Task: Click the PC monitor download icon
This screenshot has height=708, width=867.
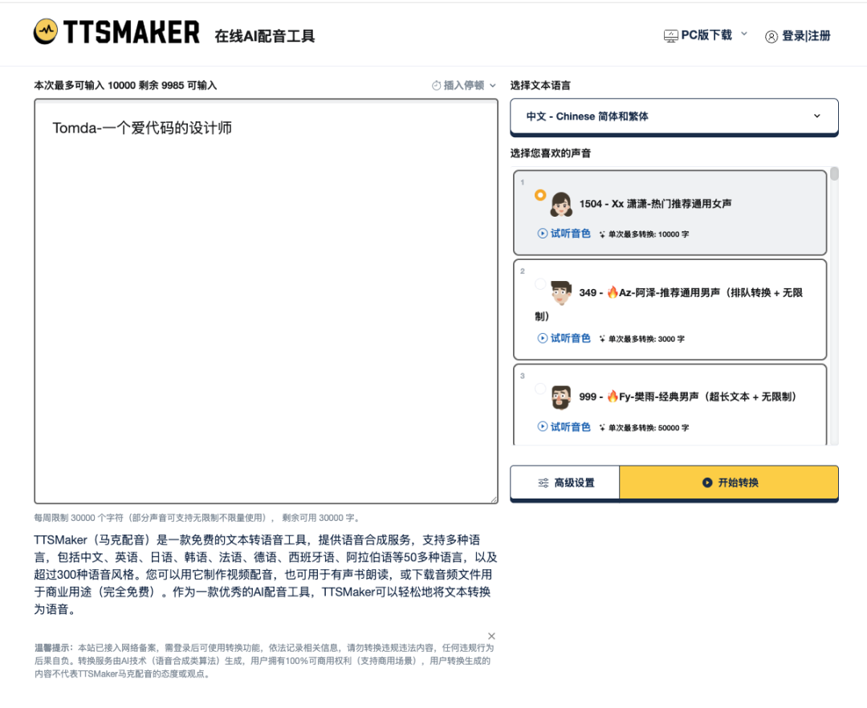Action: pos(670,36)
